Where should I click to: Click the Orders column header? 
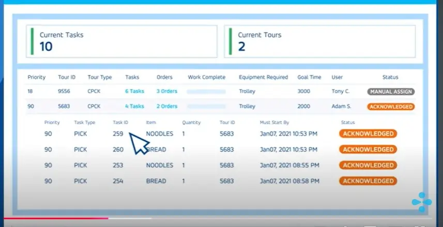pyautogui.click(x=164, y=77)
